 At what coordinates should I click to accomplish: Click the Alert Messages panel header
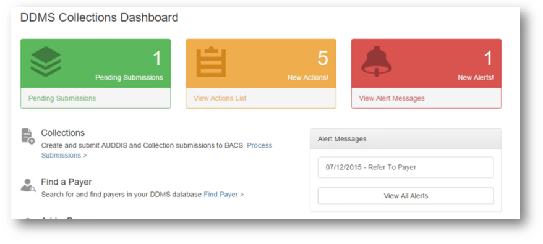coord(406,139)
